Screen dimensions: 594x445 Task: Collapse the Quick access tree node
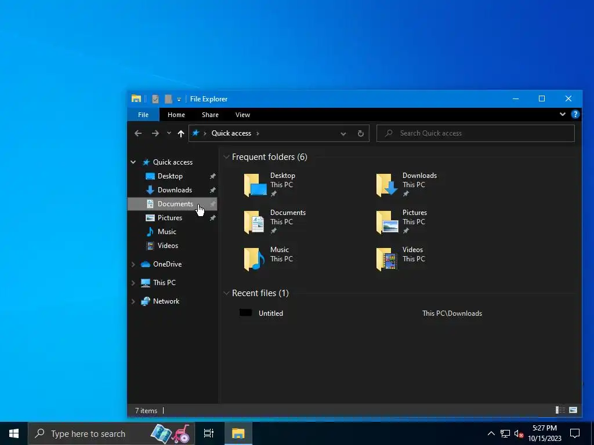[x=133, y=162]
